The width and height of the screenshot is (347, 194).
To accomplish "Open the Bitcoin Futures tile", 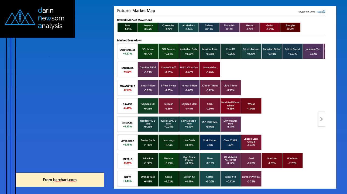I will coord(251,51).
